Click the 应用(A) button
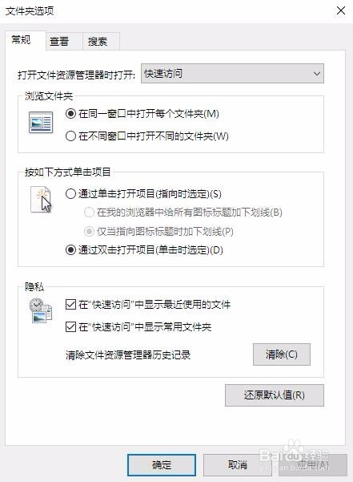The image size is (353, 482). pyautogui.click(x=313, y=465)
